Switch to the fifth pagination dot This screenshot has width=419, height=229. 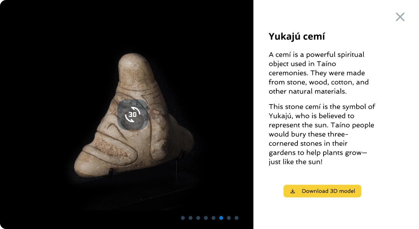pyautogui.click(x=214, y=218)
